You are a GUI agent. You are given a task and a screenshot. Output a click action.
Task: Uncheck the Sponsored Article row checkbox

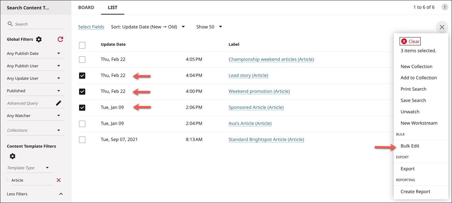(82, 108)
